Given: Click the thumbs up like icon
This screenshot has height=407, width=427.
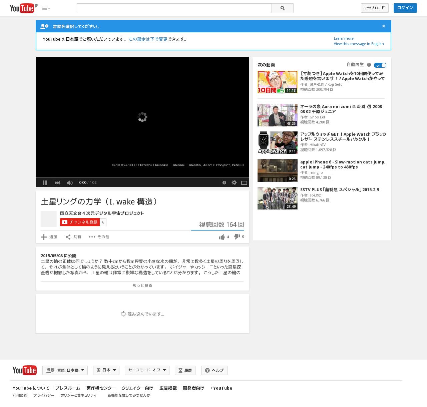Looking at the screenshot, I should (x=222, y=237).
